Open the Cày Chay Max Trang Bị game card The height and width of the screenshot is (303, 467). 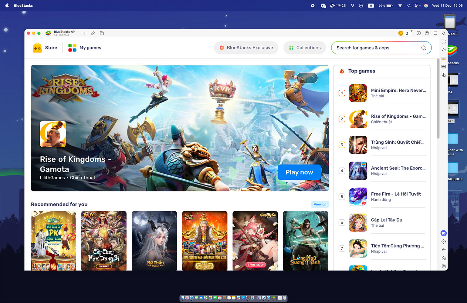click(104, 241)
